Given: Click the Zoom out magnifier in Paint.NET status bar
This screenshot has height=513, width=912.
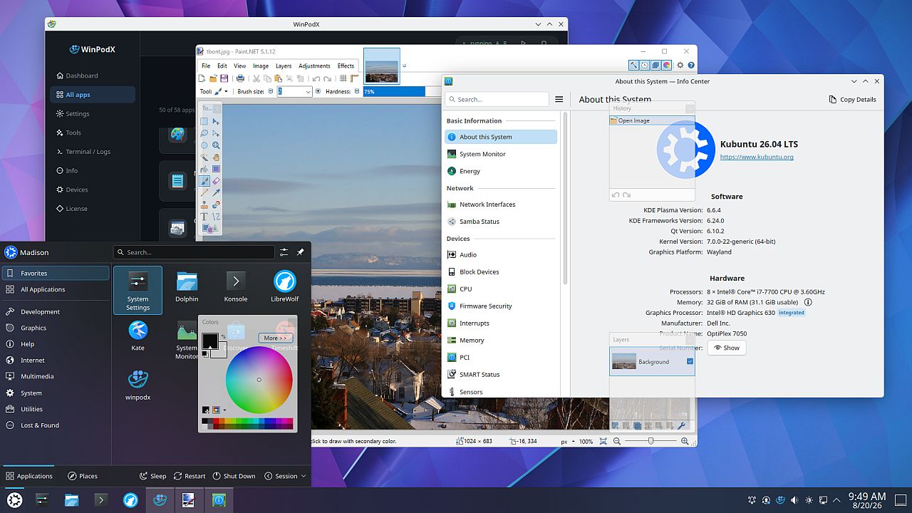Looking at the screenshot, I should pyautogui.click(x=617, y=441).
